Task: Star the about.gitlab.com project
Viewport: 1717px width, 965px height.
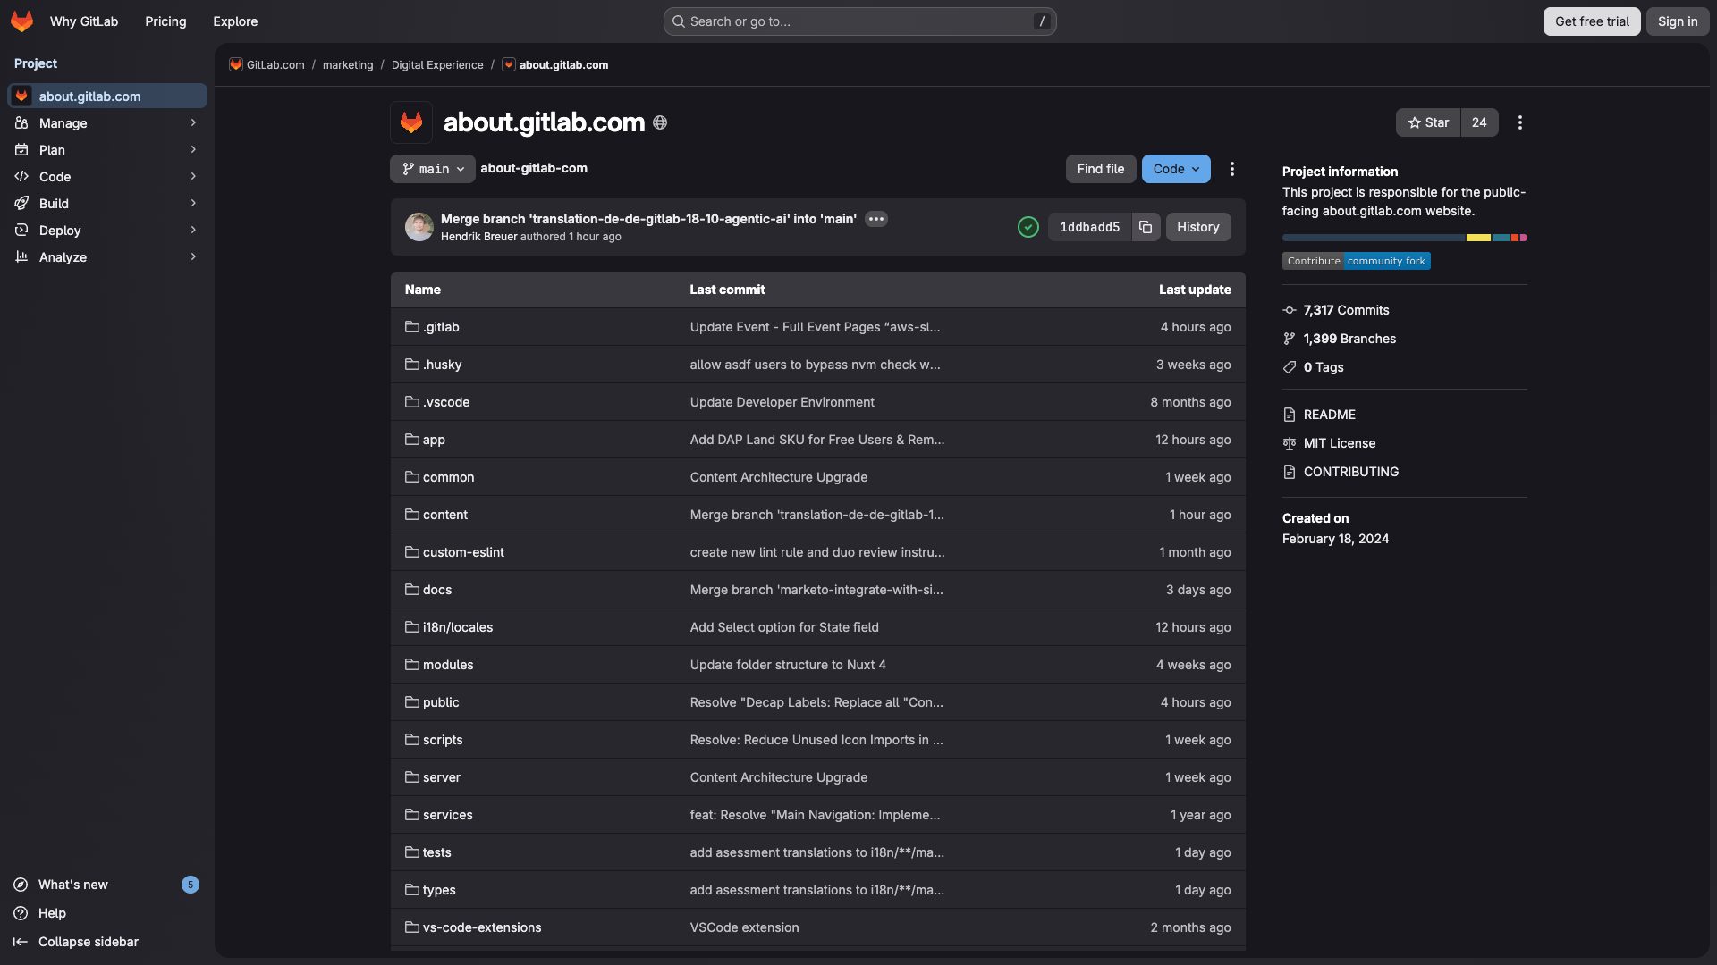Action: click(x=1427, y=122)
